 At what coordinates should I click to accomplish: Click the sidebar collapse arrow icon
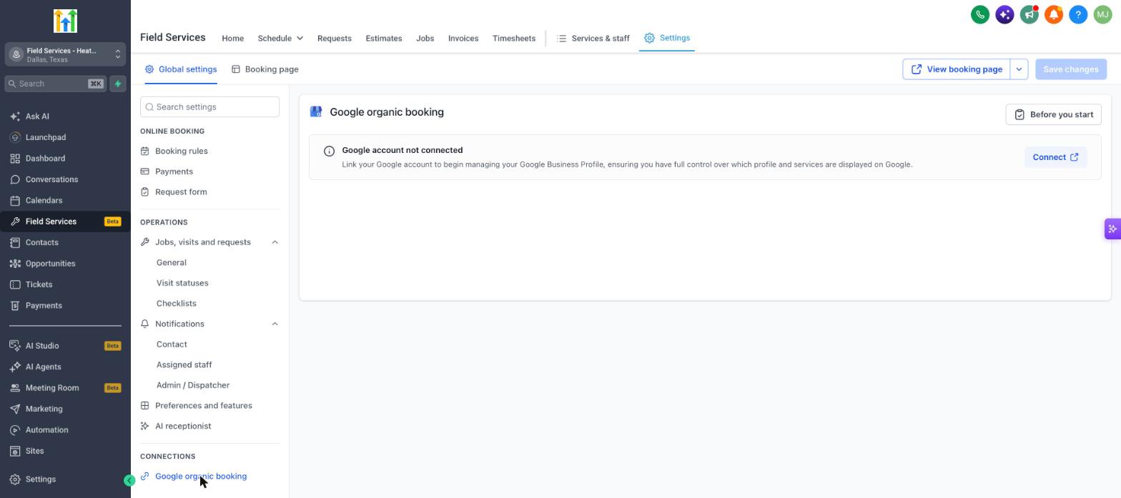coord(129,480)
